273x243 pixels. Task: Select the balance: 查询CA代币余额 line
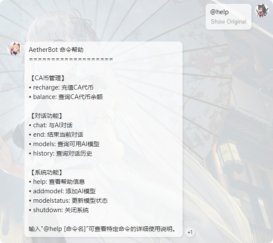(66, 97)
